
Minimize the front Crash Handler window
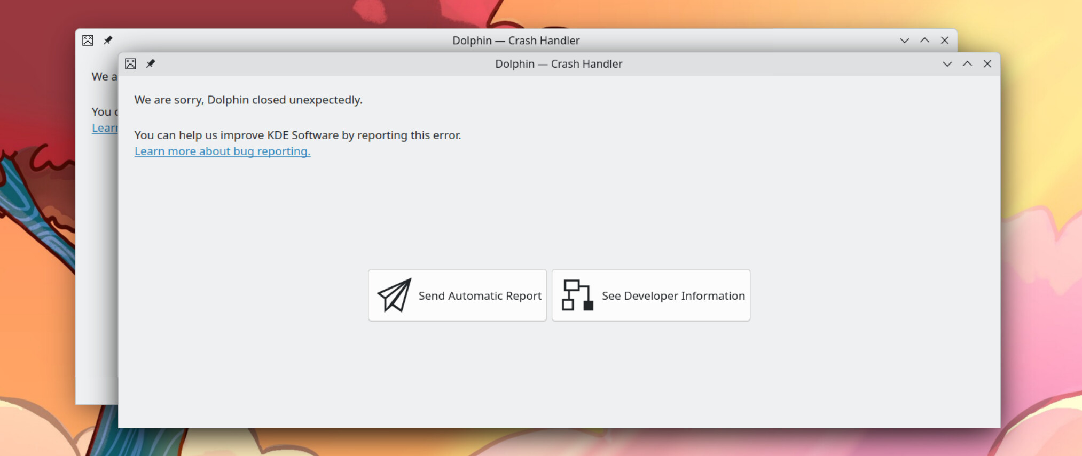click(947, 64)
